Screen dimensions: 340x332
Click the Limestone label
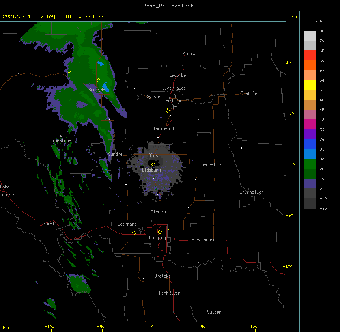(x=60, y=140)
